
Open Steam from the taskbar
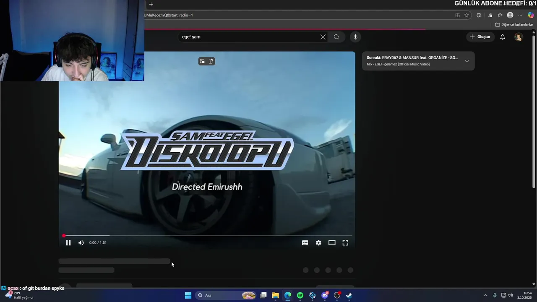click(349, 295)
